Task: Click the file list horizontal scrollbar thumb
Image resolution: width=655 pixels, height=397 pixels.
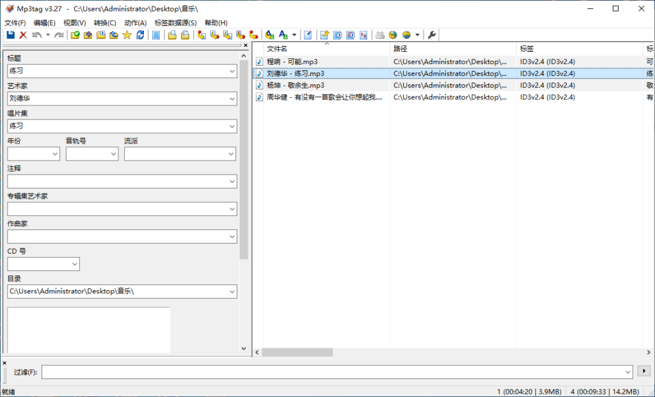Action: [297, 352]
